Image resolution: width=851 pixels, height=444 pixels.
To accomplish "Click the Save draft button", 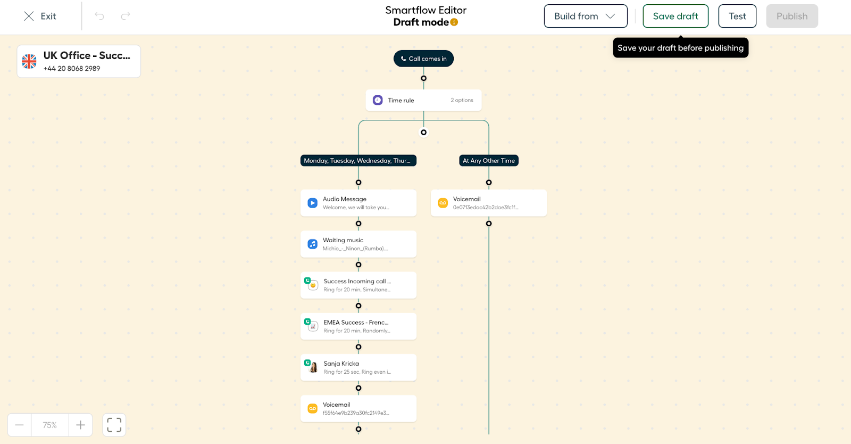I will pyautogui.click(x=675, y=16).
